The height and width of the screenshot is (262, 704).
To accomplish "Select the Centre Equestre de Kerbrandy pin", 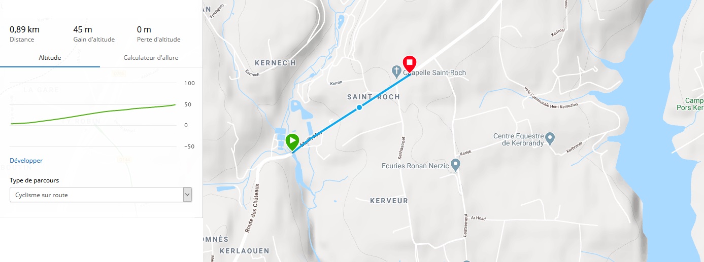I will point(550,138).
